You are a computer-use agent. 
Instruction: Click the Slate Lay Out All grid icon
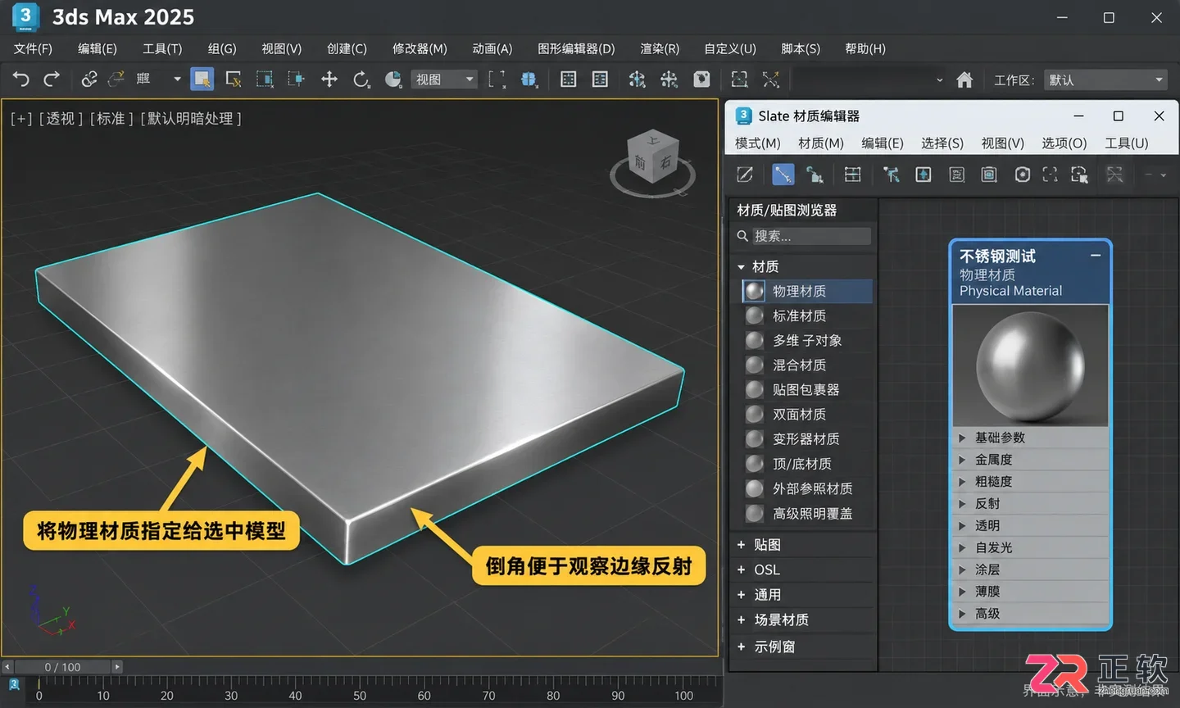click(853, 175)
